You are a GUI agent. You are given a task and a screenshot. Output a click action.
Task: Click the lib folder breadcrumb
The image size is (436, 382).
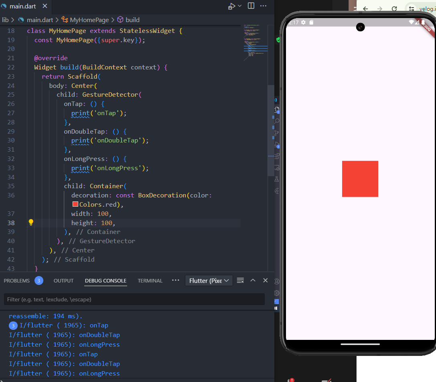(x=5, y=20)
